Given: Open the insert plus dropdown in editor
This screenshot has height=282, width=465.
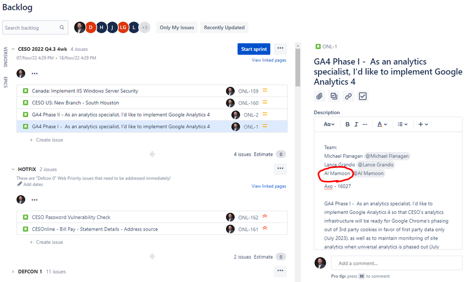Looking at the screenshot, I should pyautogui.click(x=423, y=124).
